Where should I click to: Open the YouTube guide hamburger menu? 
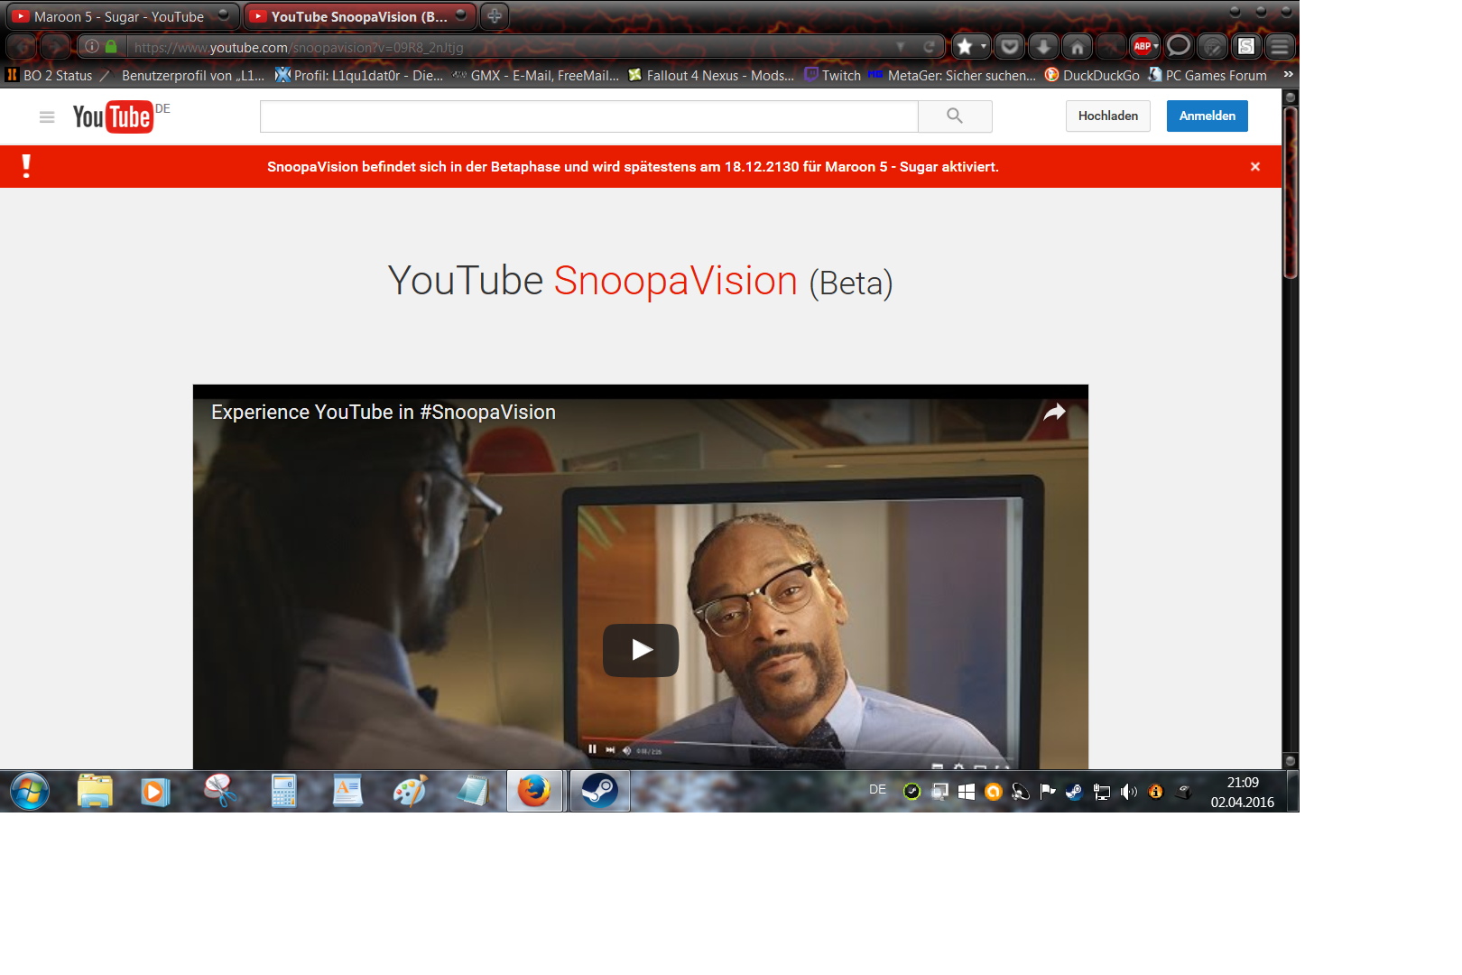click(x=47, y=116)
